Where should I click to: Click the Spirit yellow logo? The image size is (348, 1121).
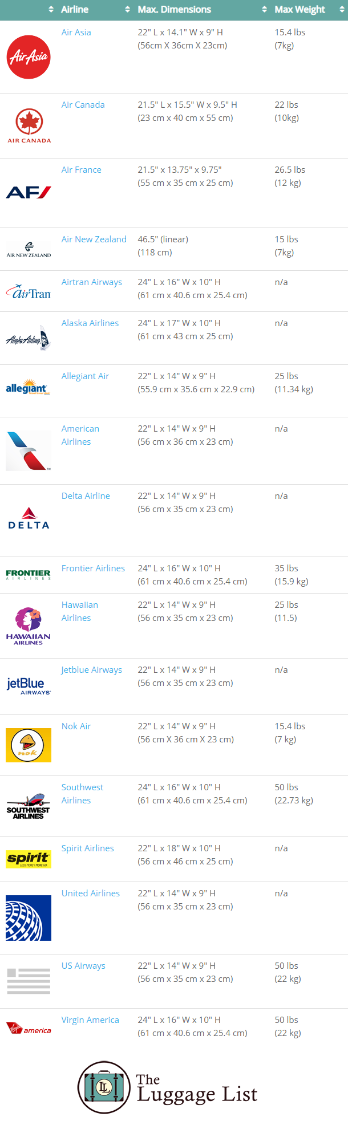[x=29, y=859]
